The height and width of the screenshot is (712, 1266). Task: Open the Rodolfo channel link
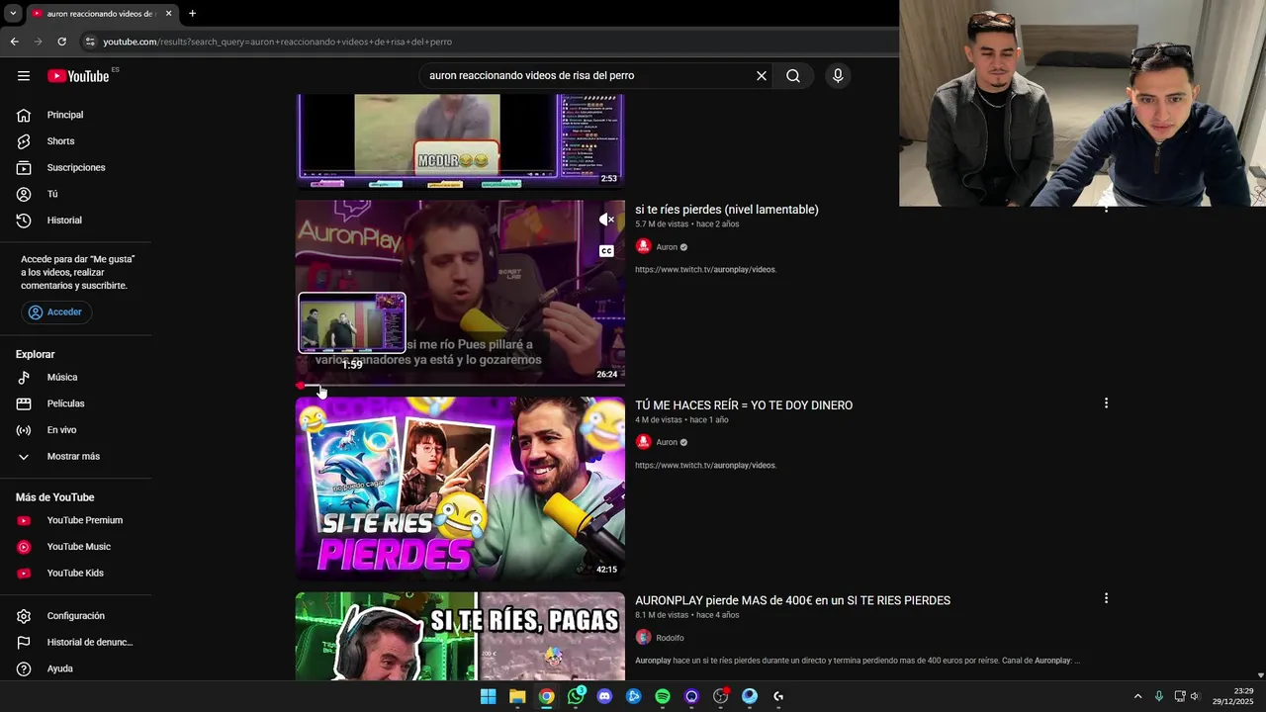[670, 638]
